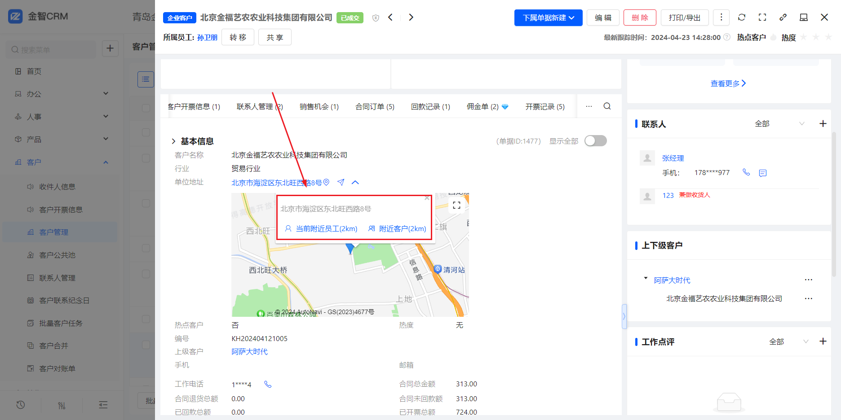Image resolution: width=841 pixels, height=420 pixels.
Task: Open employee 孙卫朋 link
Action: [x=207, y=37]
